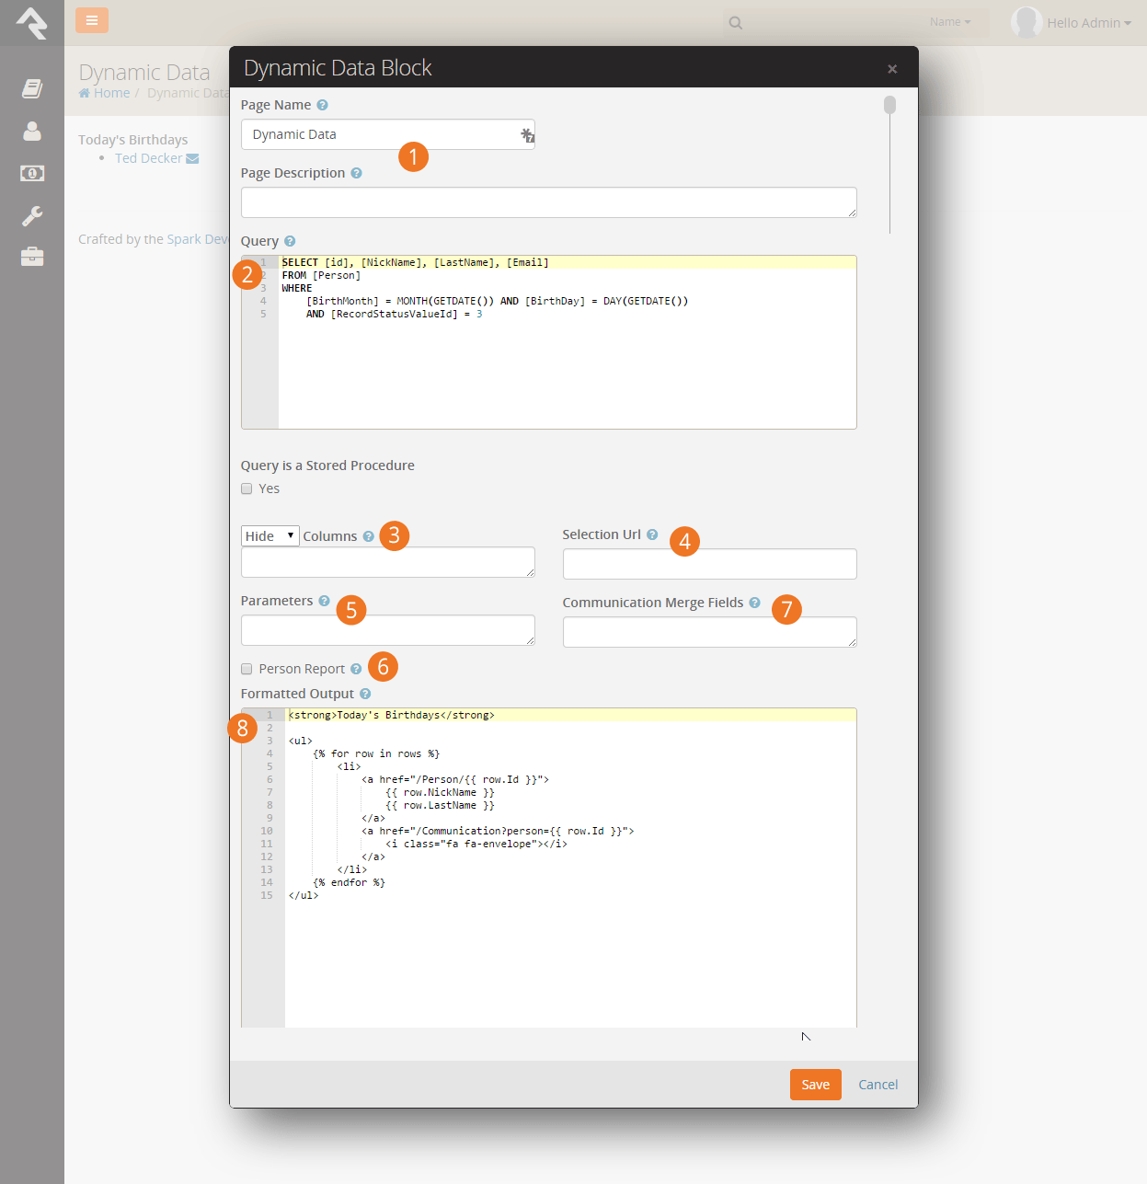The image size is (1147, 1184).
Task: Click into the Columns textarea
Action: point(388,562)
